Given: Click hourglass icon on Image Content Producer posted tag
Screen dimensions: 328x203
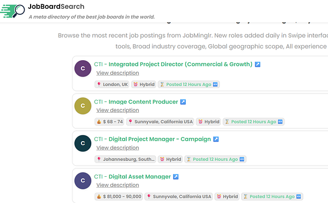Looking at the screenshot, I should pos(227,121).
